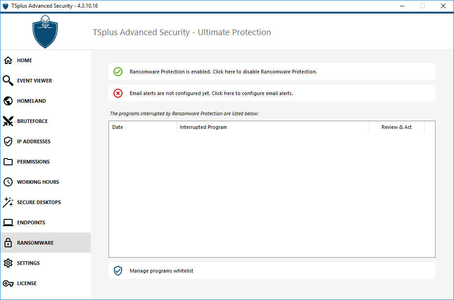
Task: Click the Home house icon in sidebar
Action: (x=8, y=60)
